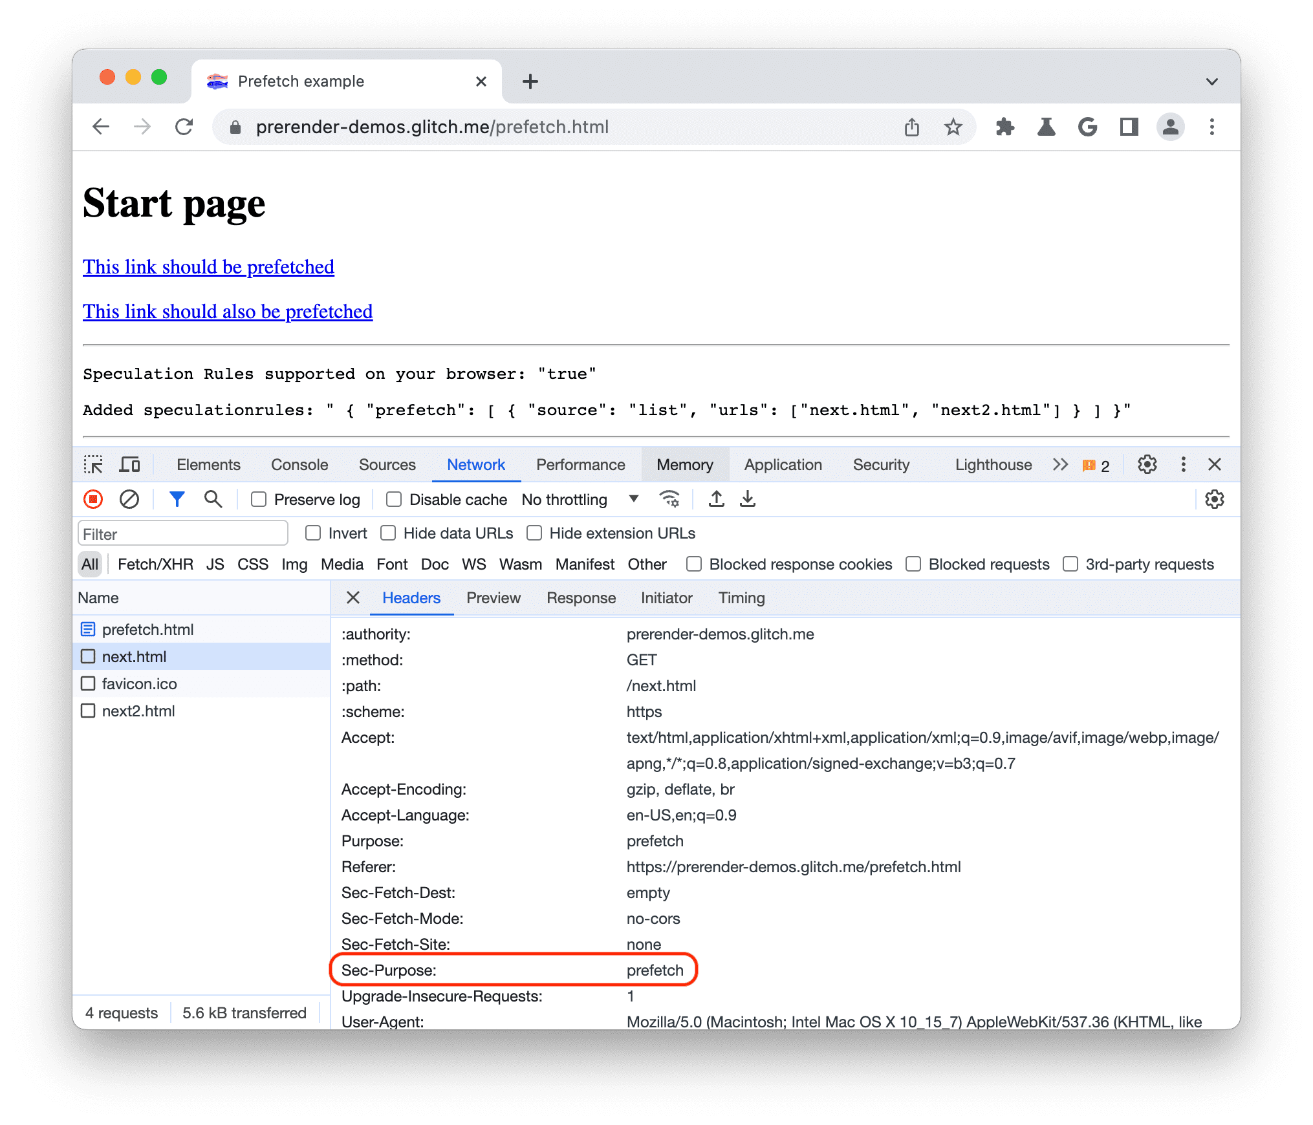Image resolution: width=1313 pixels, height=1125 pixels.
Task: Click the Network tab in DevTools
Action: [x=475, y=467]
